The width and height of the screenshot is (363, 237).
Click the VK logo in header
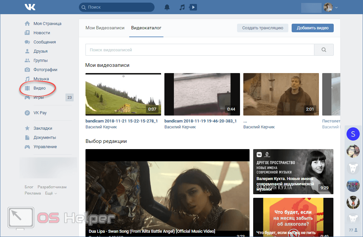pos(30,7)
